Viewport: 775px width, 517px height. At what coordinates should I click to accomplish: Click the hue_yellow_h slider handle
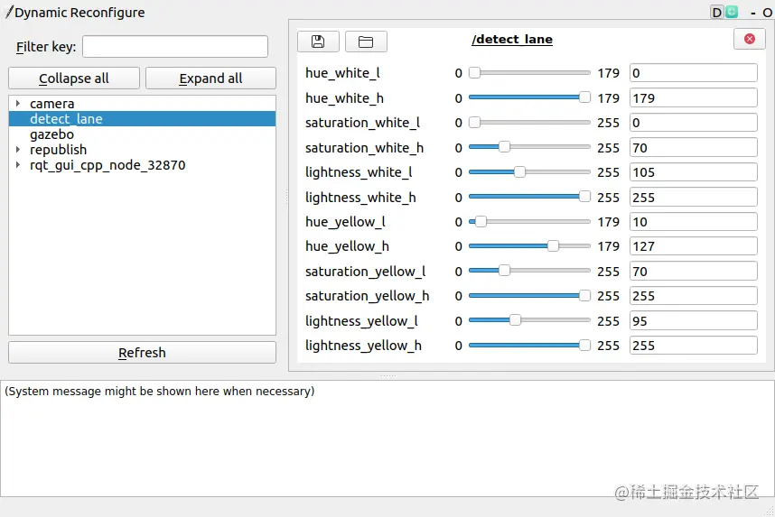[553, 246]
